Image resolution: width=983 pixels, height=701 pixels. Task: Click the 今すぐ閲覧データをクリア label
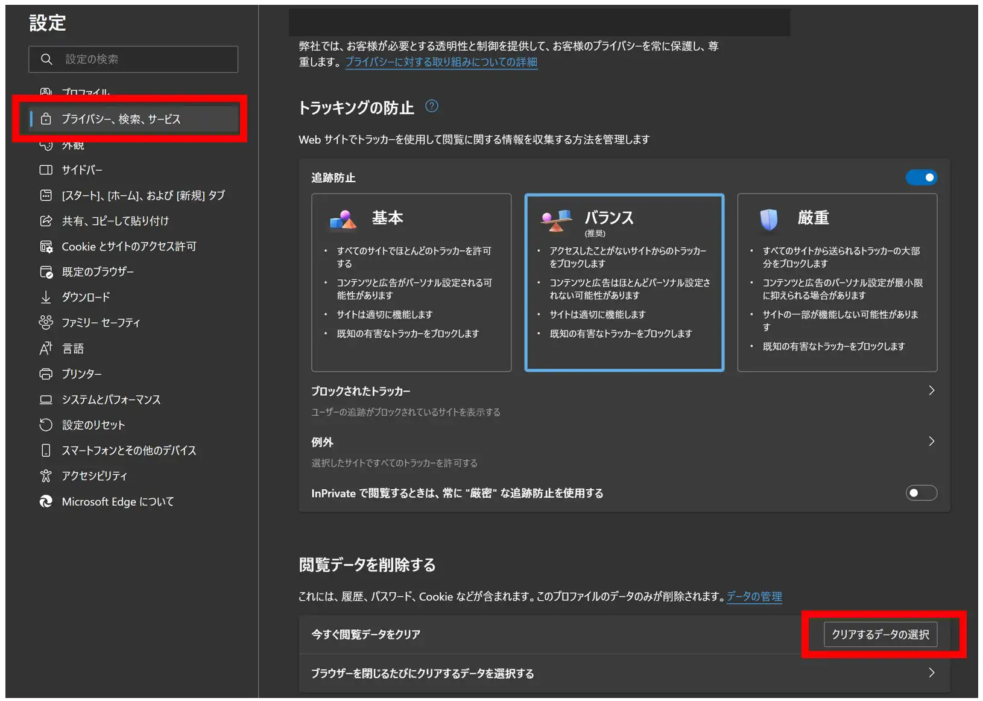coord(365,634)
